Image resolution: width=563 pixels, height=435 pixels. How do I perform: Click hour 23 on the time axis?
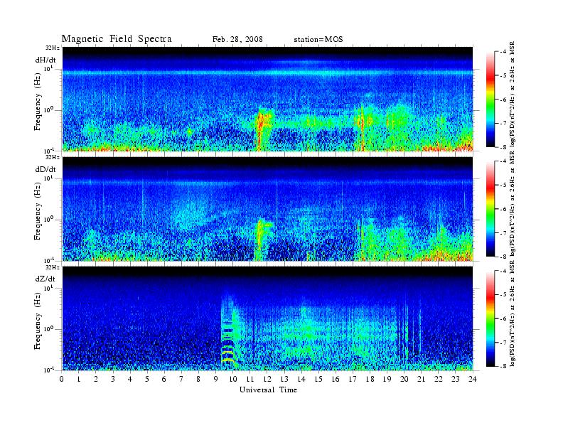[455, 379]
